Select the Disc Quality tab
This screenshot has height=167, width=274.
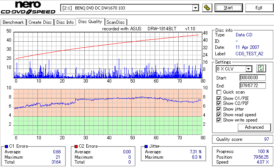90,22
